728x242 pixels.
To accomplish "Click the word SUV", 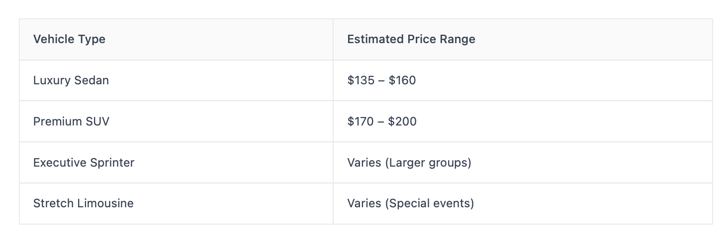I will [x=97, y=121].
